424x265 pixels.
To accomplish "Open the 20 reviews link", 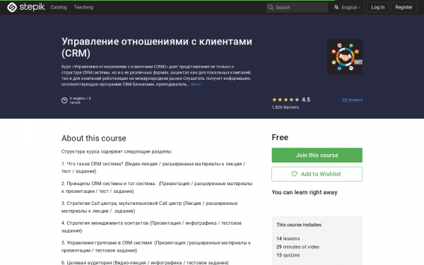I will pyautogui.click(x=352, y=100).
